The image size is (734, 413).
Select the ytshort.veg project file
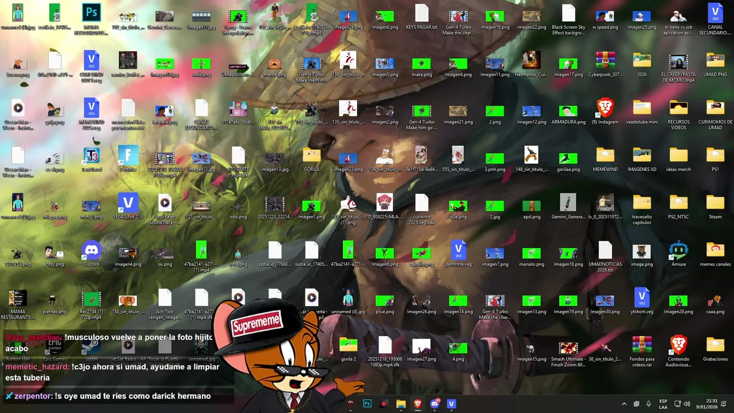(642, 302)
